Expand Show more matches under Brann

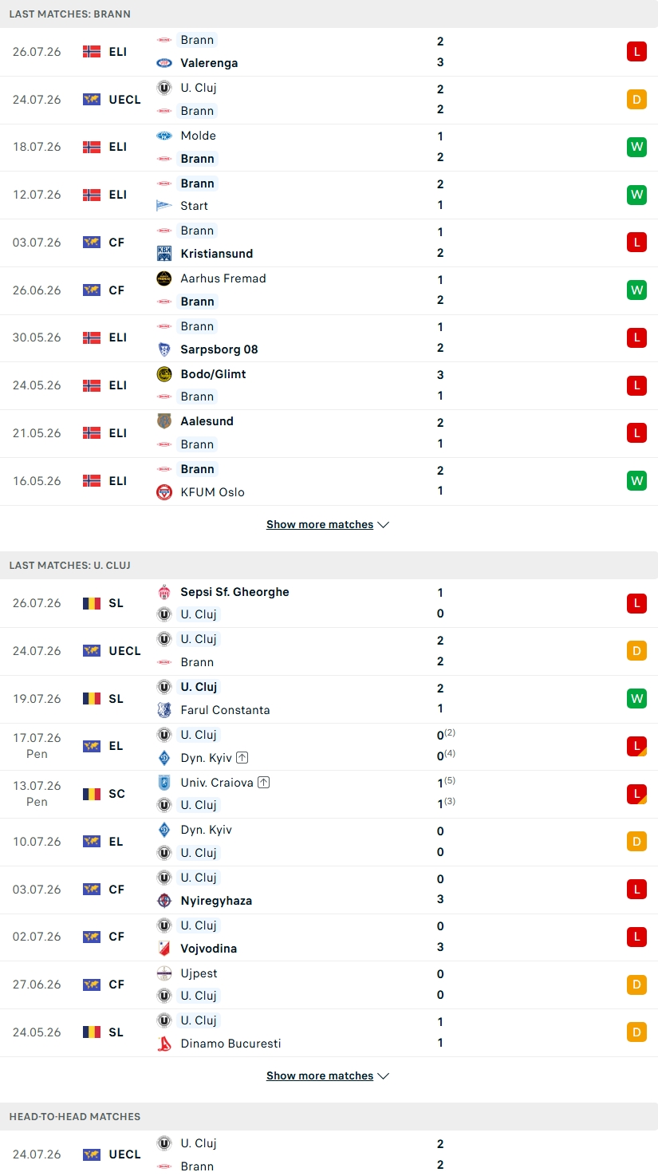pyautogui.click(x=328, y=524)
